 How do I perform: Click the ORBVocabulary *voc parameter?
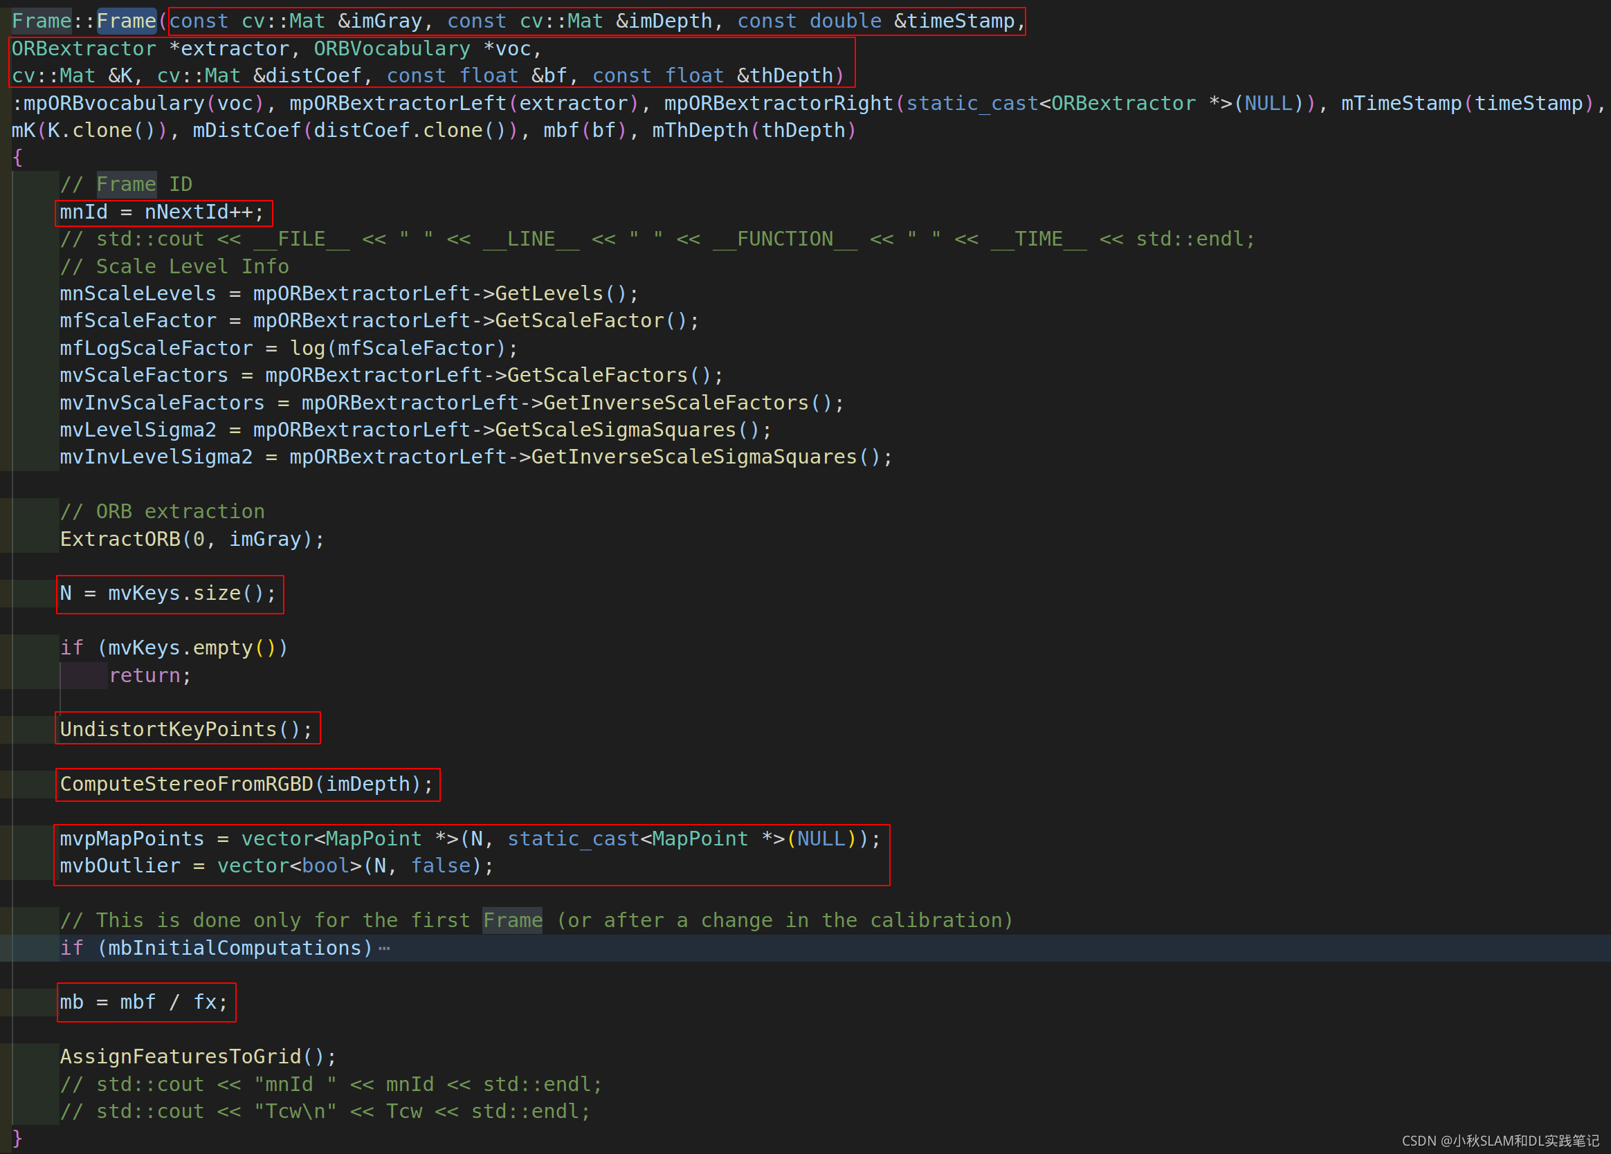(427, 49)
